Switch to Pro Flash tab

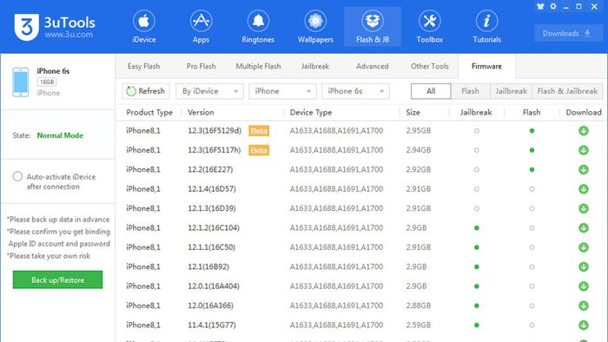201,66
